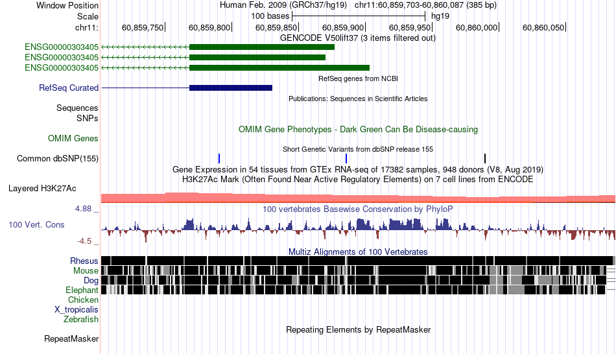616x354 pixels.
Task: Open the second ENSG00000303405 transcript label
Action: click(62, 57)
